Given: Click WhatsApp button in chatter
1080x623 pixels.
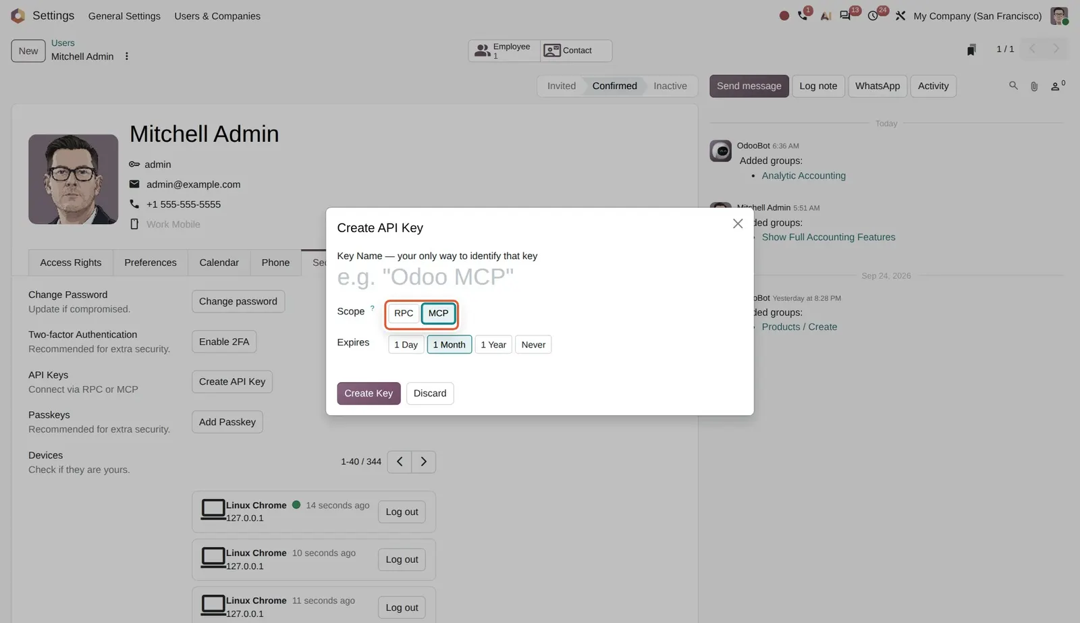Looking at the screenshot, I should pos(878,86).
